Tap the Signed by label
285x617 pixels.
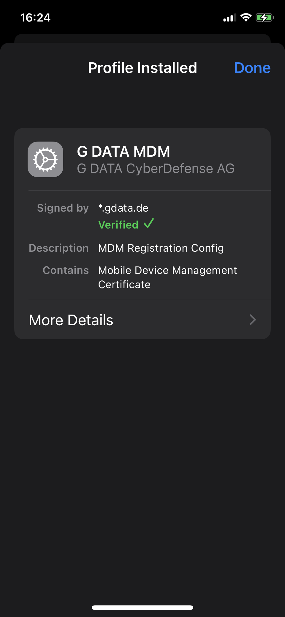pos(63,208)
